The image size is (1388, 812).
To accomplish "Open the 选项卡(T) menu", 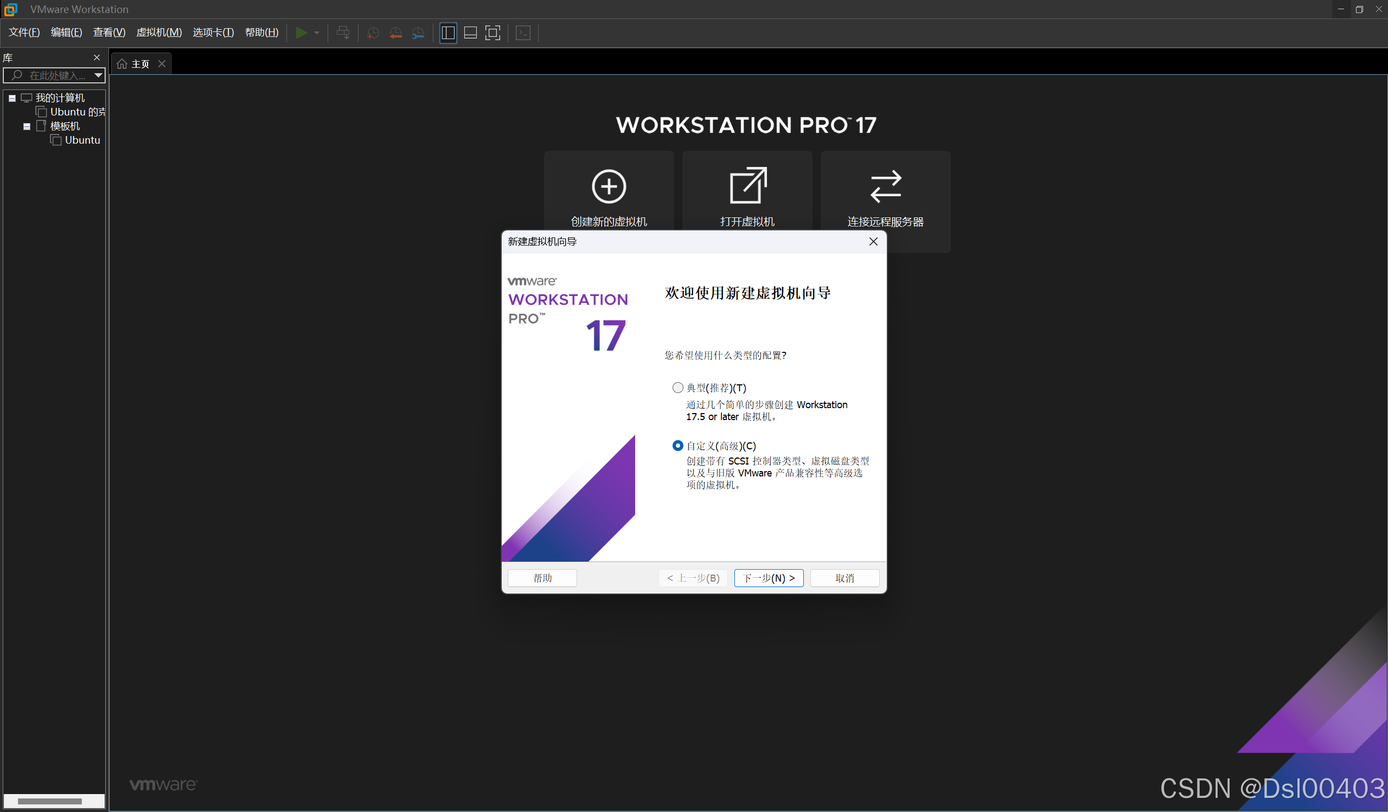I will pos(213,33).
